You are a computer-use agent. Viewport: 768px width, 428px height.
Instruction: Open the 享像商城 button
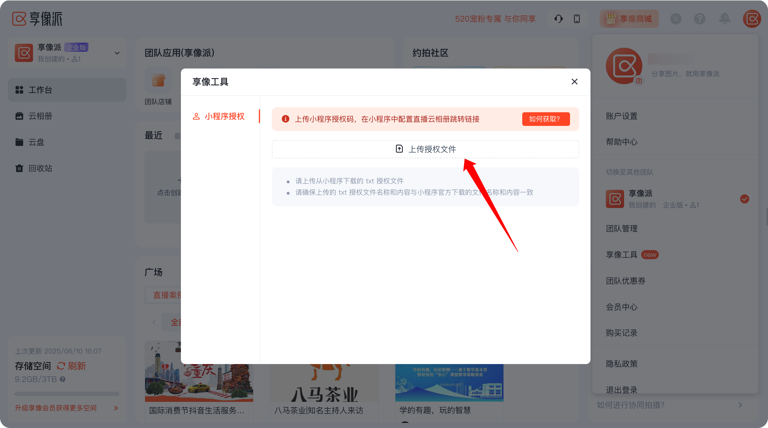[629, 19]
